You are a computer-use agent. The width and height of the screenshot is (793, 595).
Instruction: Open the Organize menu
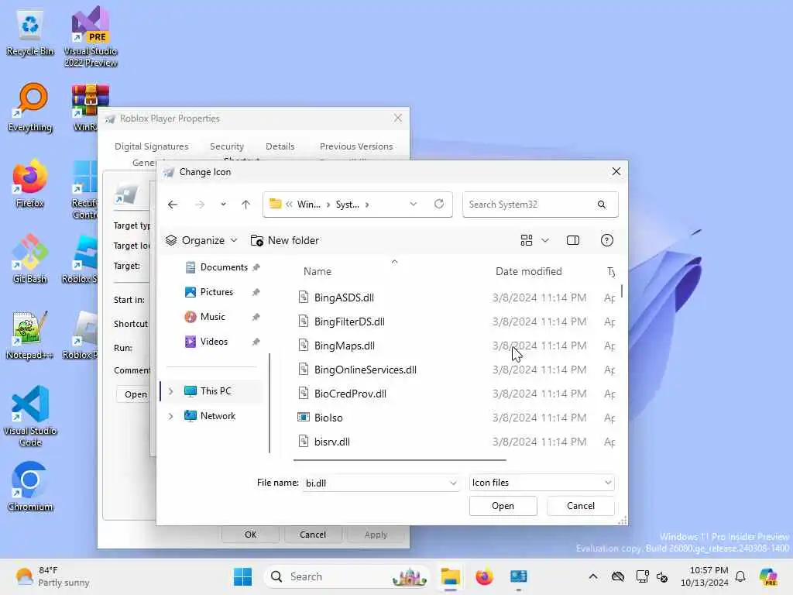(x=201, y=240)
